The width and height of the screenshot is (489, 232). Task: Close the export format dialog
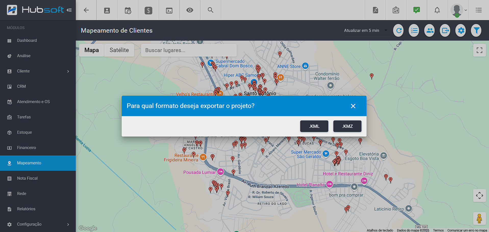coord(353,106)
